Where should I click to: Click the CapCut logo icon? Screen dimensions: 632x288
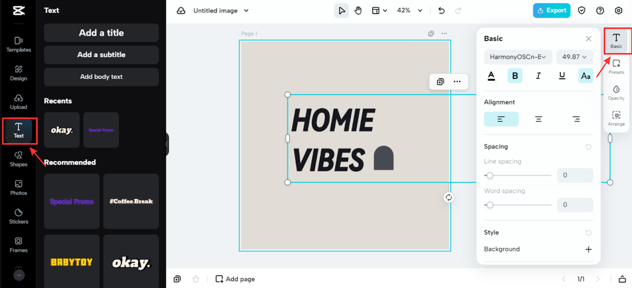19,10
